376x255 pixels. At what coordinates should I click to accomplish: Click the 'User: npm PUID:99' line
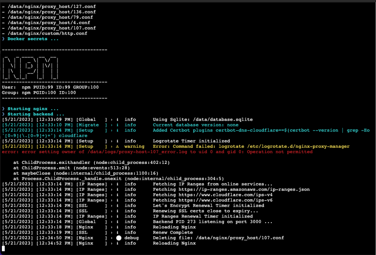click(x=50, y=87)
